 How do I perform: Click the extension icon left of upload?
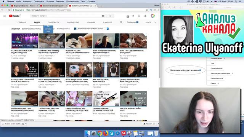click(x=128, y=16)
